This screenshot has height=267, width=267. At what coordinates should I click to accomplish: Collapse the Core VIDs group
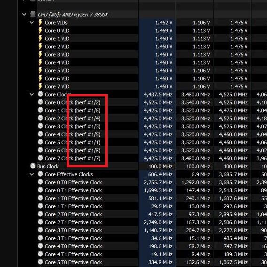[x=31, y=23]
